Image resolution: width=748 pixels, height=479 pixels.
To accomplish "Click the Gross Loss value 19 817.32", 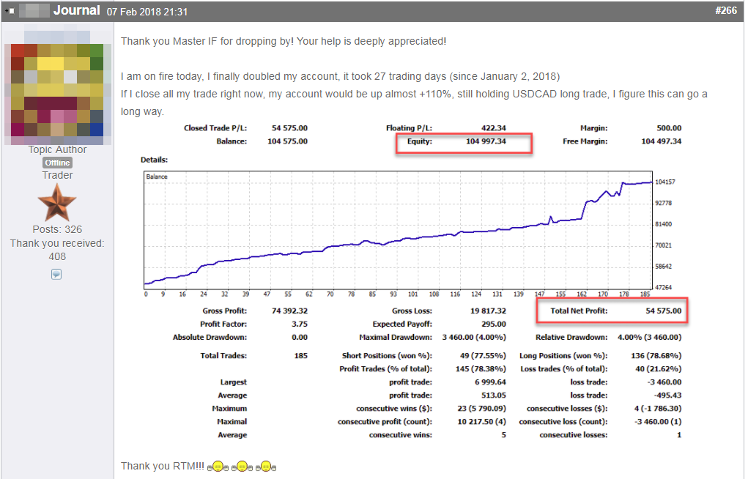I will coord(488,311).
